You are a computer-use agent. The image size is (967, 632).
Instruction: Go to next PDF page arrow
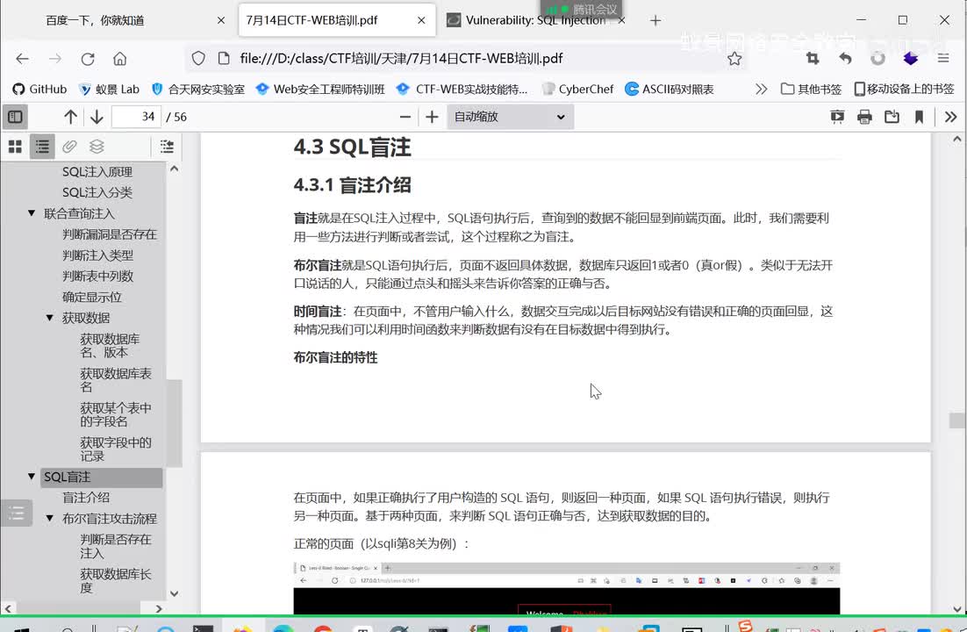tap(97, 117)
